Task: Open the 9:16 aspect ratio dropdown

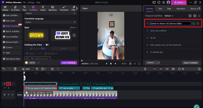Action: (x=124, y=64)
